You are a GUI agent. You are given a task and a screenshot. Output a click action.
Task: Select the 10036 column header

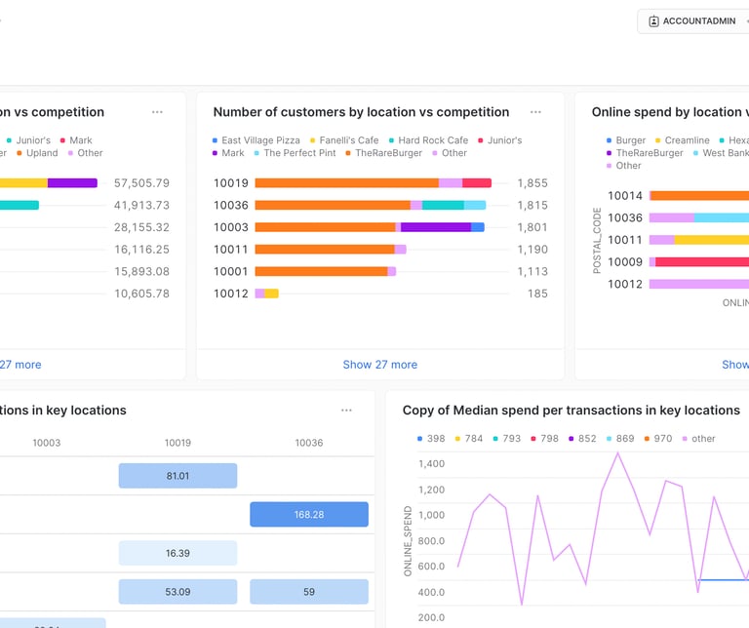coord(309,443)
